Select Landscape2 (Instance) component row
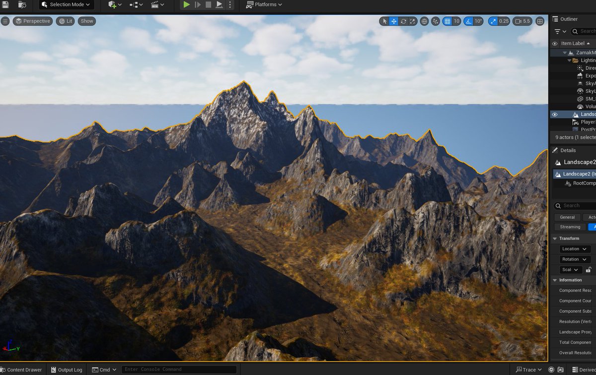Image resolution: width=596 pixels, height=375 pixels. point(575,174)
